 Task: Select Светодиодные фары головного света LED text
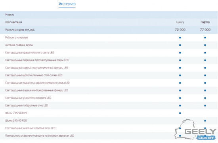[x=29, y=53]
